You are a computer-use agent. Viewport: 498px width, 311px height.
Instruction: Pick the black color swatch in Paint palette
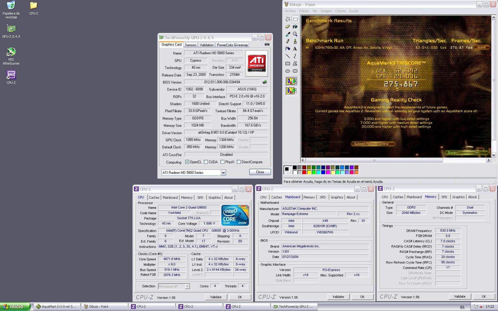(x=295, y=168)
